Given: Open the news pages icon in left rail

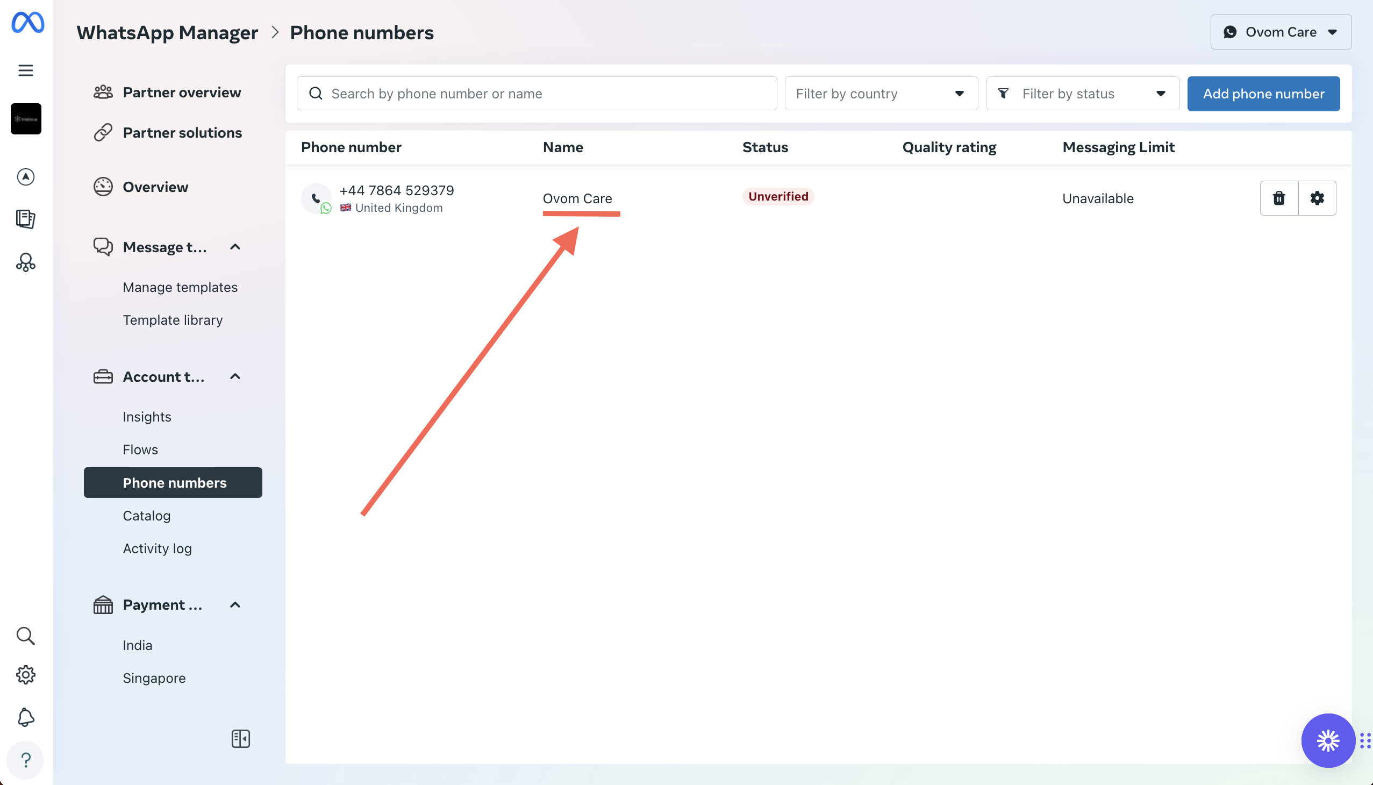Looking at the screenshot, I should tap(26, 219).
